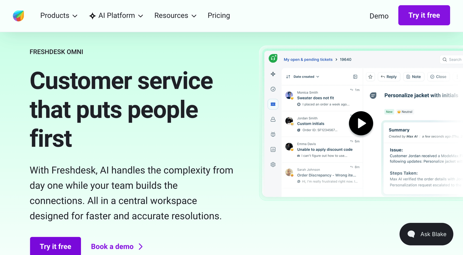463x255 pixels.
Task: Click the FRESHDESK OMNI label
Action: tap(56, 52)
